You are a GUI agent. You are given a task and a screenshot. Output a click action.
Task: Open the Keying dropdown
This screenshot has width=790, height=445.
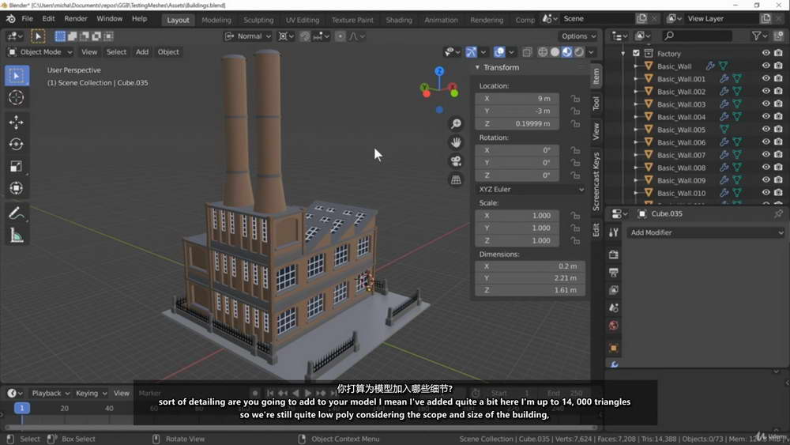[x=91, y=393]
